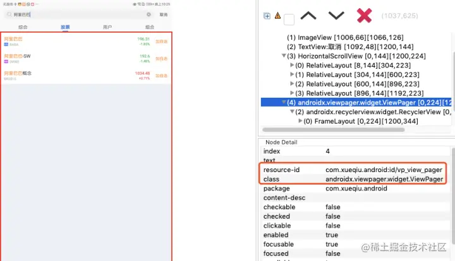Click the 196.31 price value
Screen dimensions: 455x261
[x=143, y=39]
